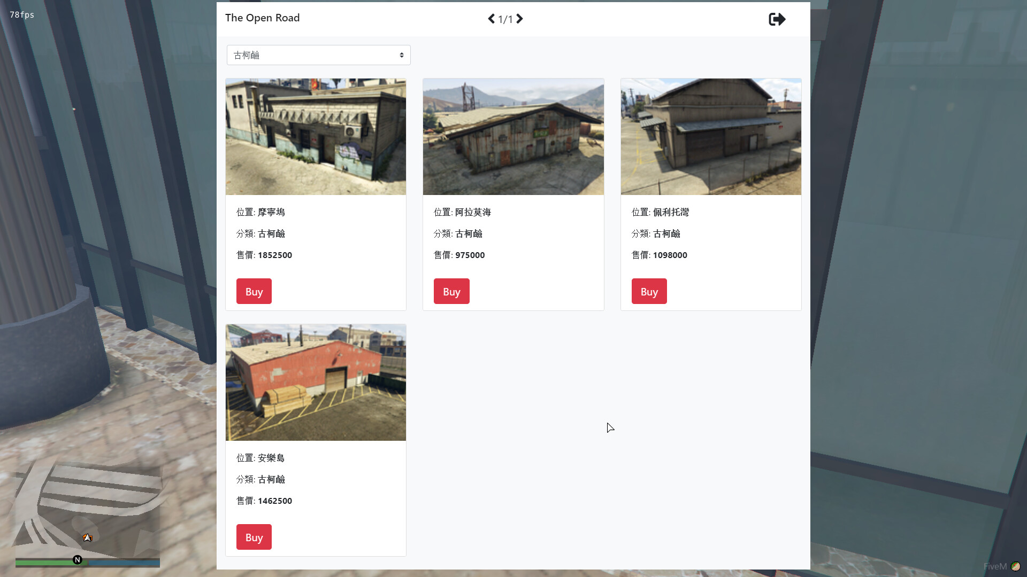Viewport: 1027px width, 577px height.
Task: Click 位置: 摩寧塢 text
Action: pos(260,212)
